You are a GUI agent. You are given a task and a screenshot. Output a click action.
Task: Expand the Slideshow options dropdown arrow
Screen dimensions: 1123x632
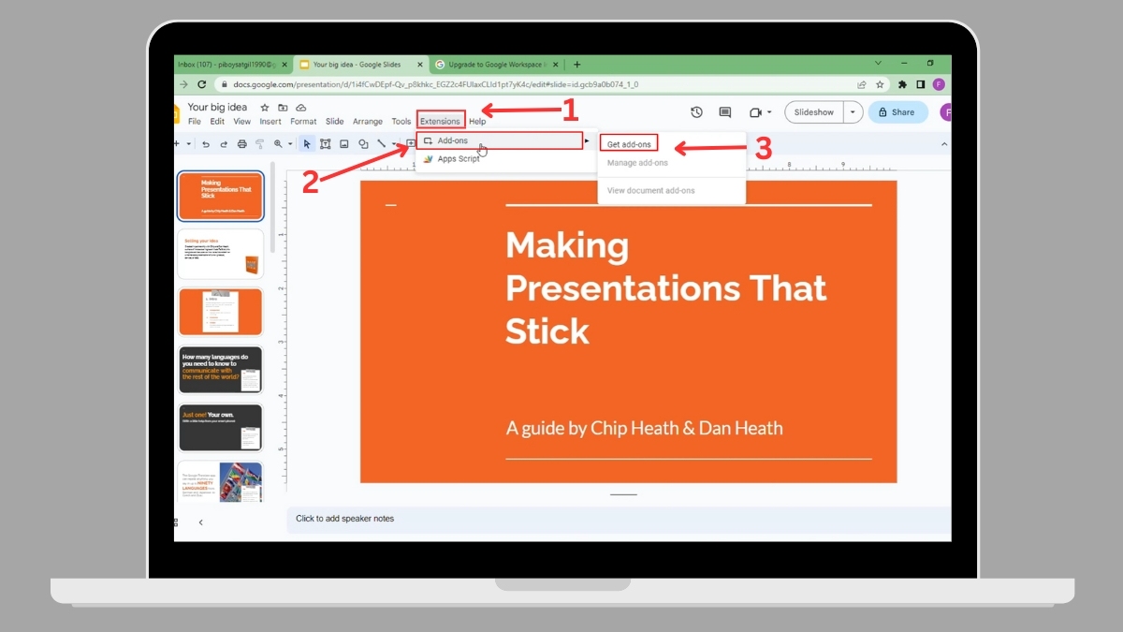[x=852, y=112]
